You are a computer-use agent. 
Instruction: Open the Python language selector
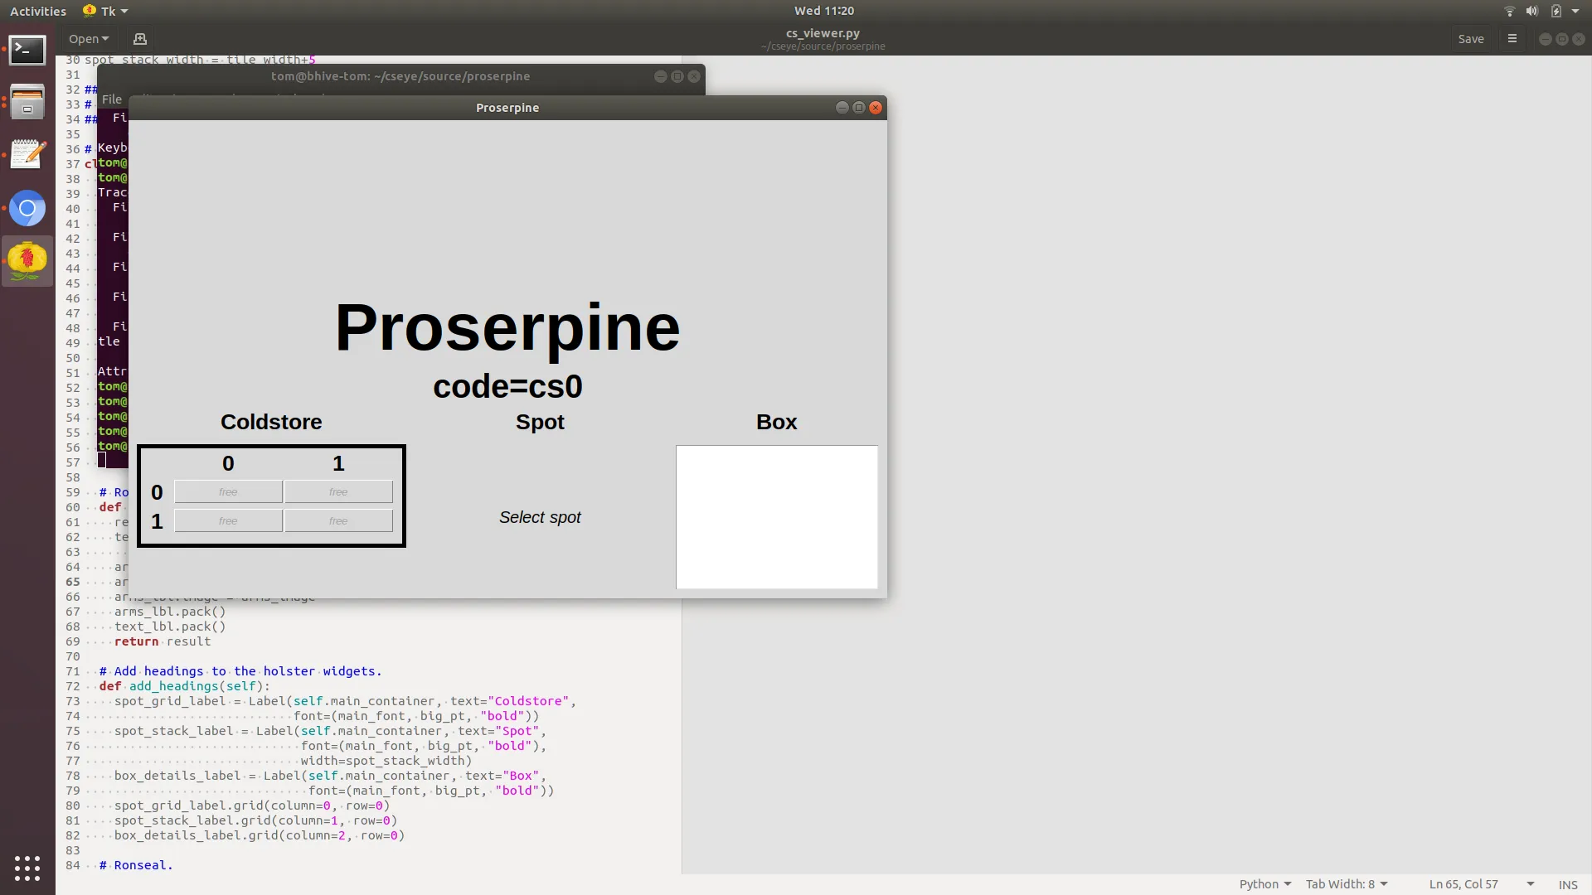click(1264, 884)
